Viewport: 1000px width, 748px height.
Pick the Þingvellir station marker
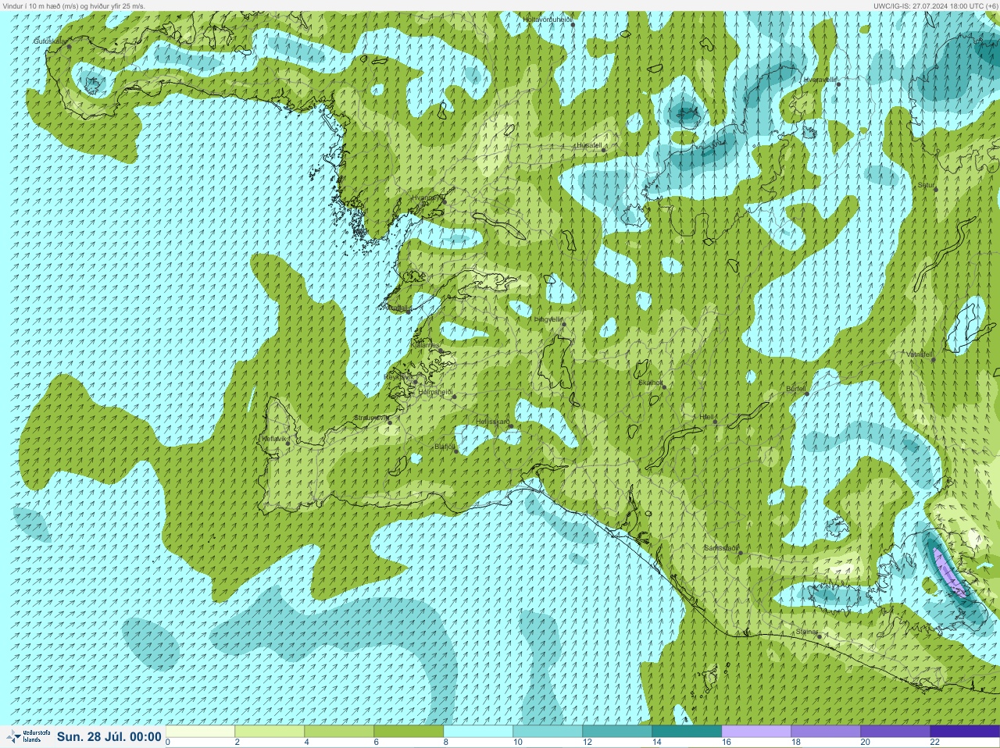click(x=562, y=324)
